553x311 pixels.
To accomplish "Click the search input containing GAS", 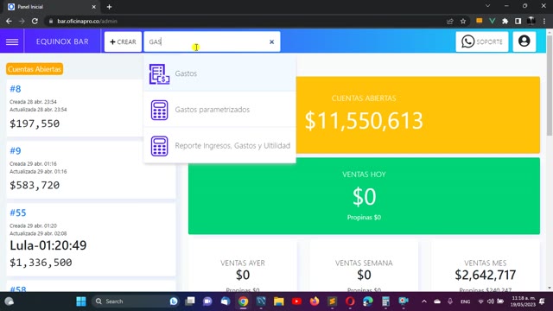I will 207,41.
